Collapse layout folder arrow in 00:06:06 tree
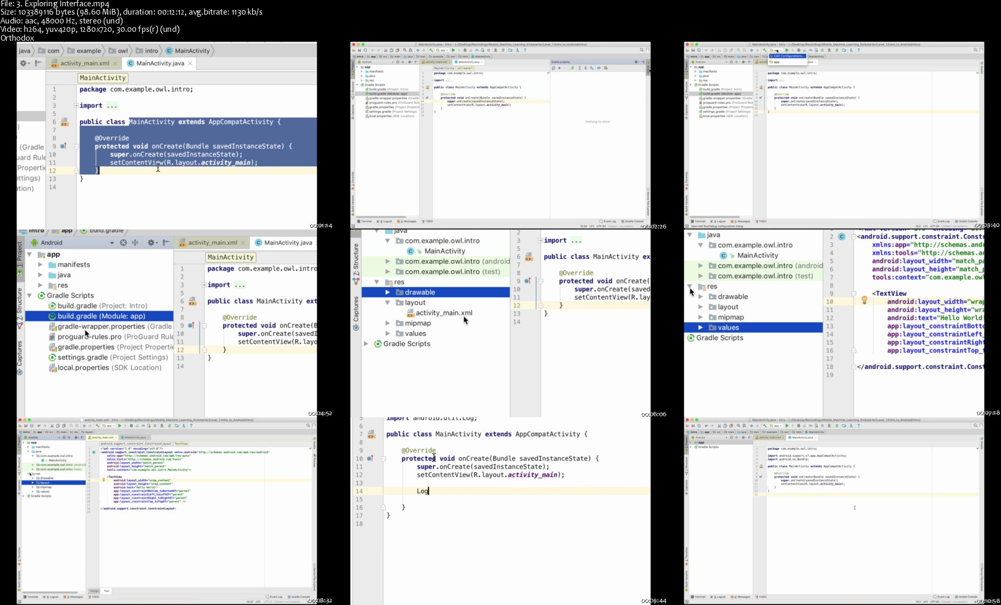 coord(387,302)
